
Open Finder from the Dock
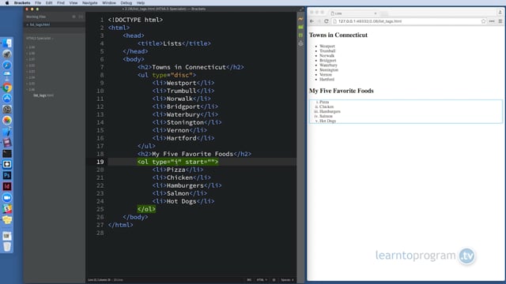pyautogui.click(x=7, y=43)
